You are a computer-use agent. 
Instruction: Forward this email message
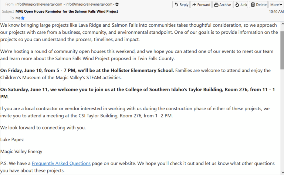pos(201,5)
